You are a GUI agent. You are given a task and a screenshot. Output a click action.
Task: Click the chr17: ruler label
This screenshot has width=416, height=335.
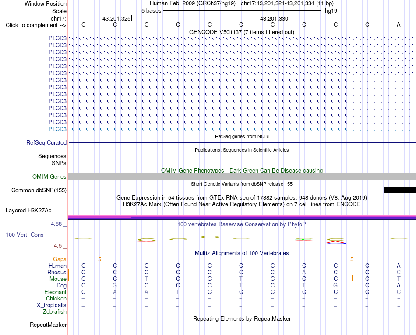tap(58, 18)
